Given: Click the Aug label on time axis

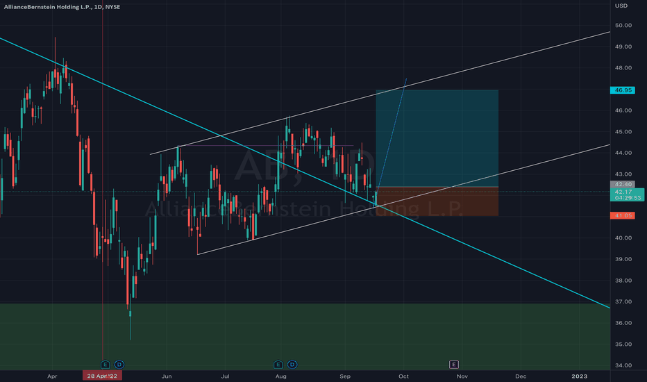Looking at the screenshot, I should pyautogui.click(x=280, y=376).
